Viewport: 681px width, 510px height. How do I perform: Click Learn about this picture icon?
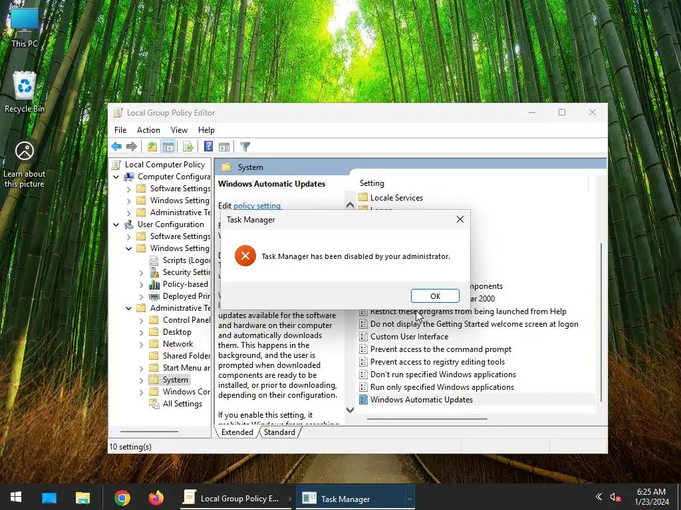pyautogui.click(x=25, y=165)
